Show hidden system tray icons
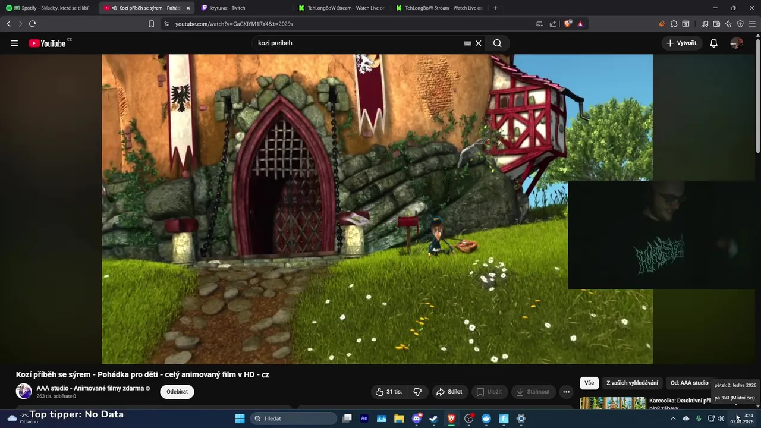This screenshot has width=761, height=428. point(673,418)
